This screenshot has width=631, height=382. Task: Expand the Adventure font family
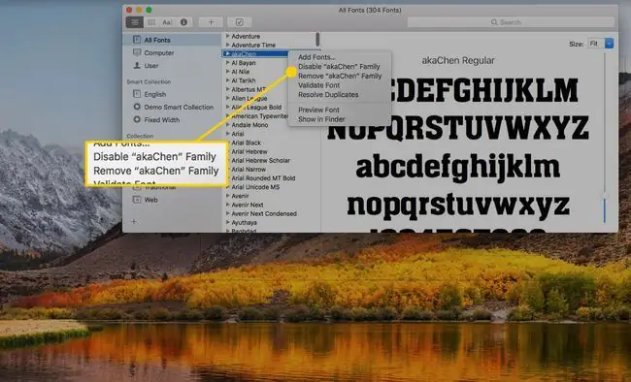pyautogui.click(x=228, y=36)
